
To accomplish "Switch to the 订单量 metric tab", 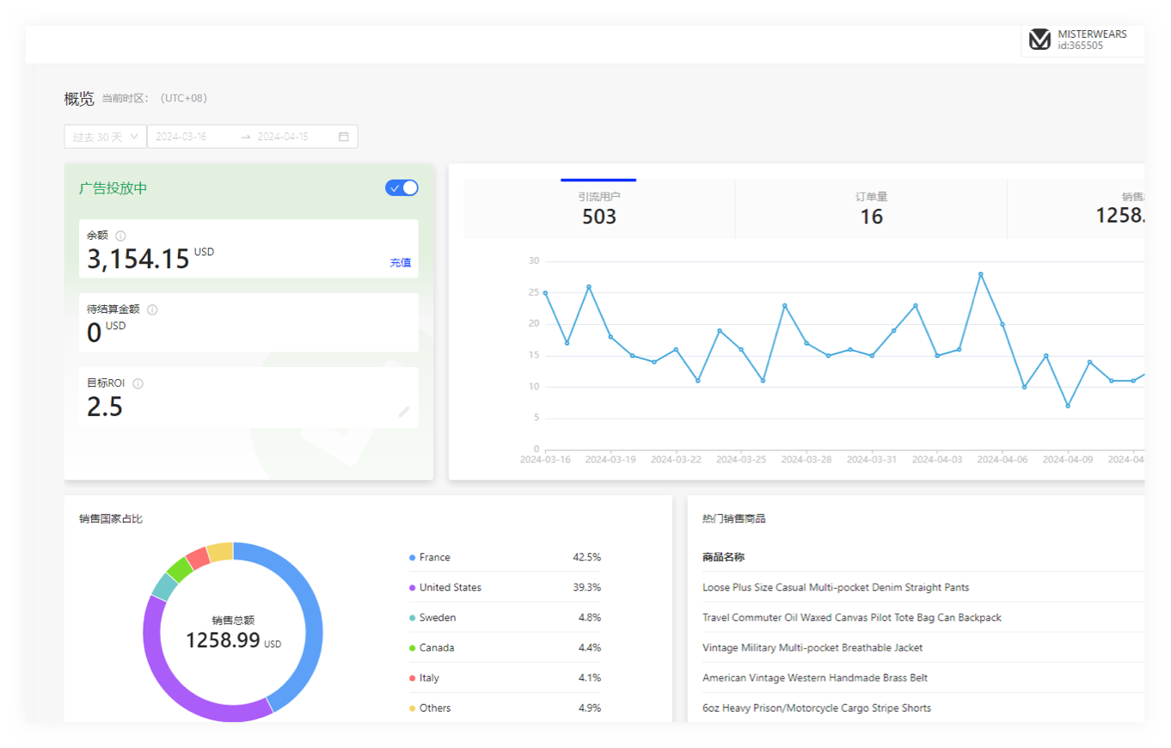I will click(871, 208).
